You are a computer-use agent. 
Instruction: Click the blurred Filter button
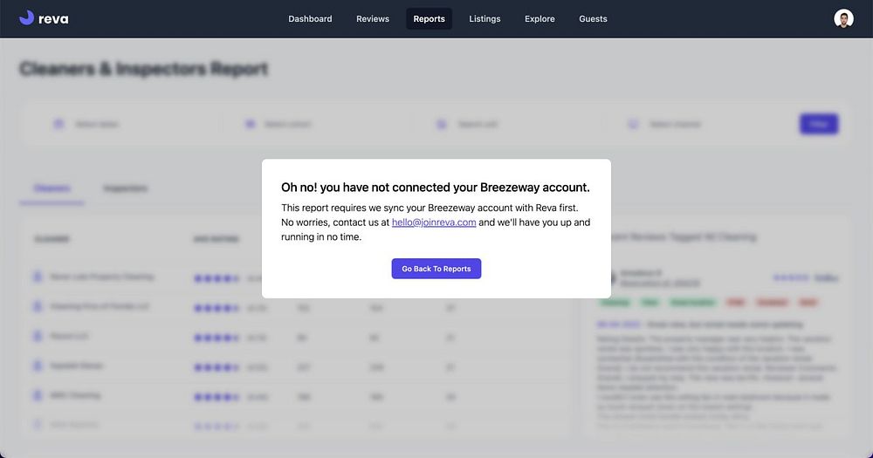point(819,124)
